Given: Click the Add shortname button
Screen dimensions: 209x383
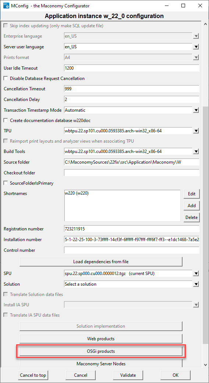Looking at the screenshot, I should coord(192,205).
